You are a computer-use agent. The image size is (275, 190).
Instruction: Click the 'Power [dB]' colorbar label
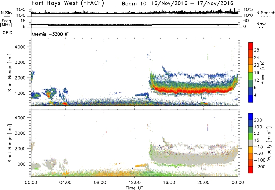(x=262, y=73)
